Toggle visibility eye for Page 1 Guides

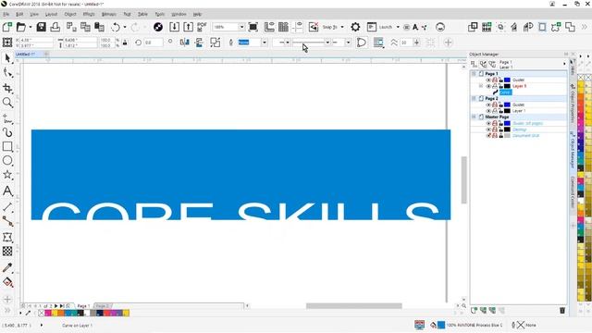pyautogui.click(x=488, y=80)
